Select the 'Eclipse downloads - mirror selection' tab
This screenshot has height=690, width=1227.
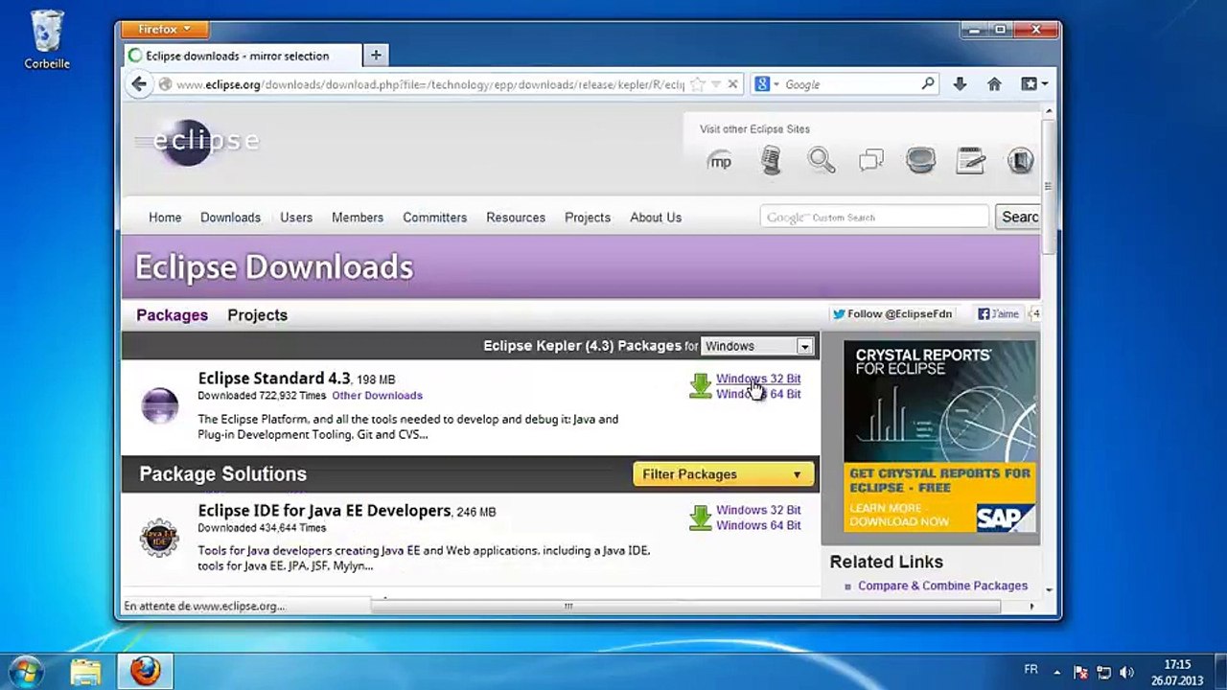pyautogui.click(x=243, y=56)
